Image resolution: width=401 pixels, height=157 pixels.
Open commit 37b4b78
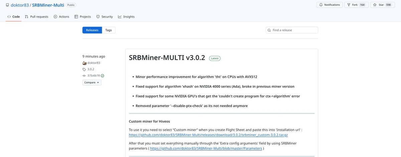click(x=94, y=76)
